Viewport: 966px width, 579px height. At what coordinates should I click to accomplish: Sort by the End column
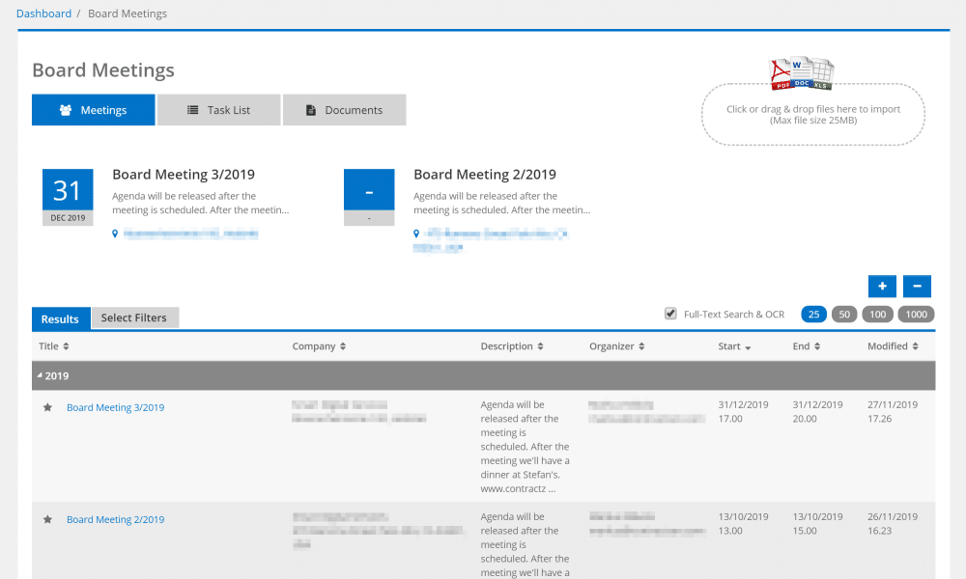point(807,346)
